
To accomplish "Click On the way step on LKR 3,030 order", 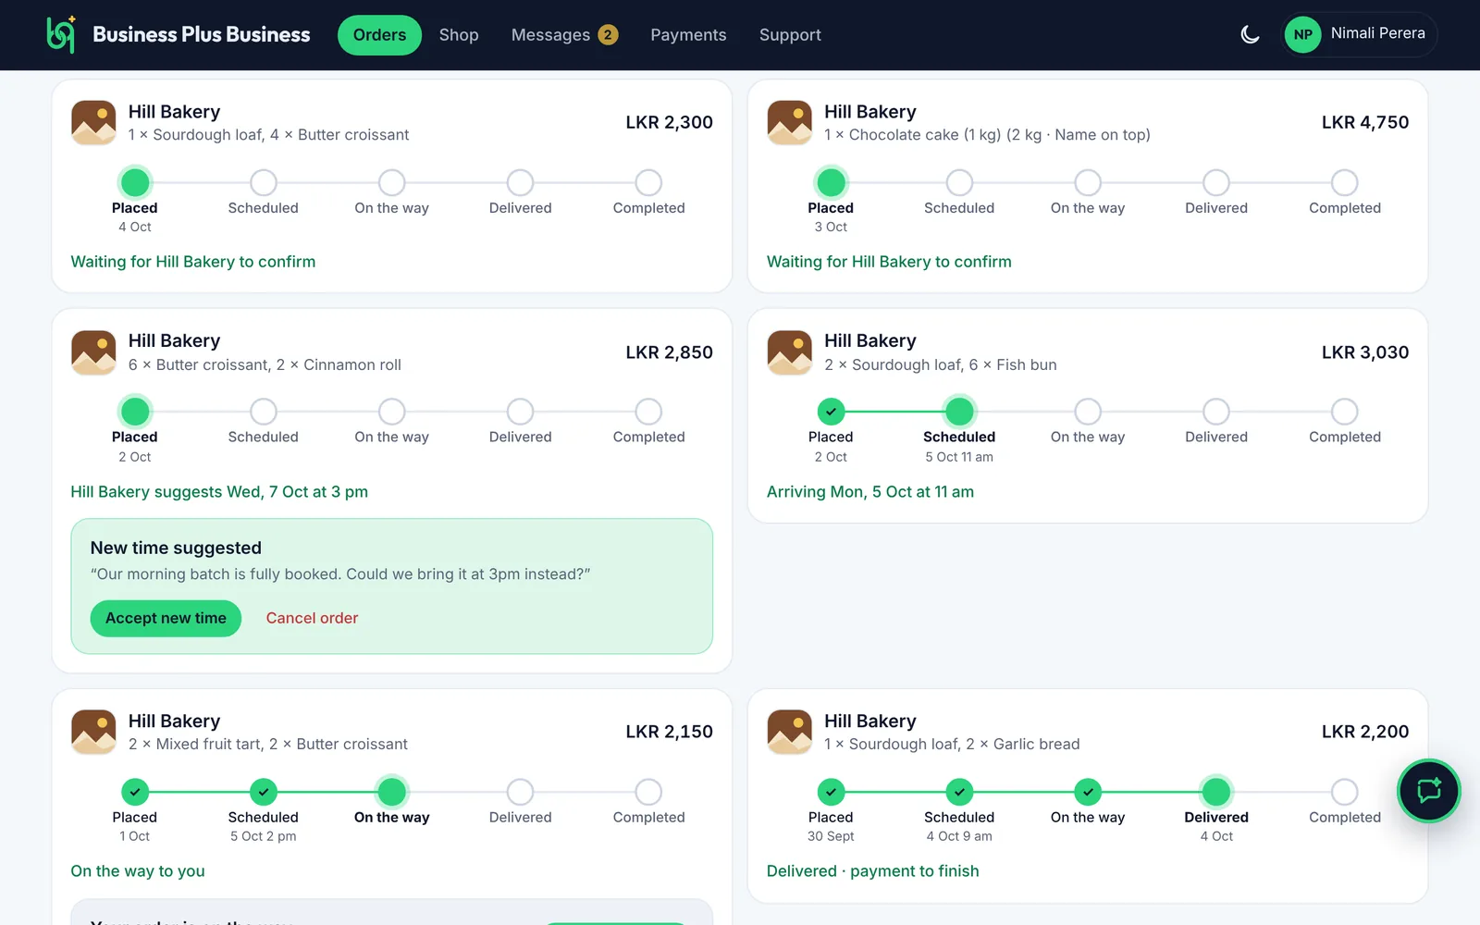I will 1088,412.
